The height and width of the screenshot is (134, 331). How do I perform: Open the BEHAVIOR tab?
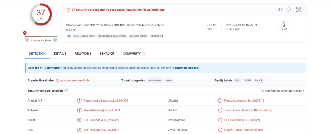pyautogui.click(x=107, y=54)
